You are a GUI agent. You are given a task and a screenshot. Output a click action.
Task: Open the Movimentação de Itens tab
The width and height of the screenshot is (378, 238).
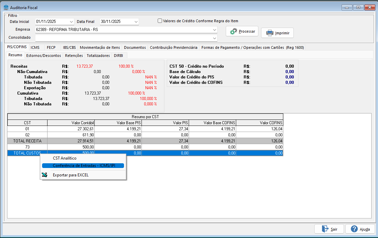100,47
